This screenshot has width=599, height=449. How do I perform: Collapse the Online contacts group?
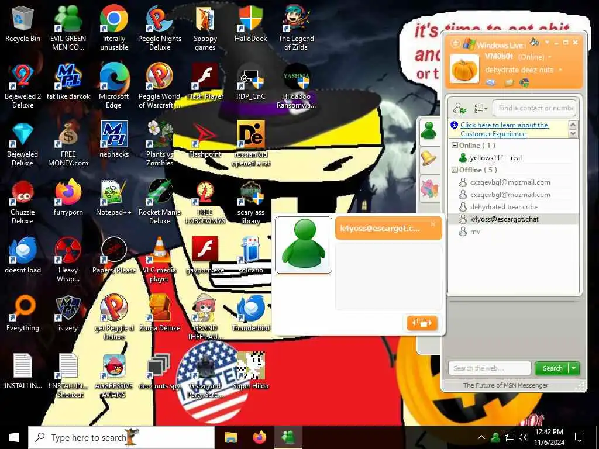click(x=455, y=145)
